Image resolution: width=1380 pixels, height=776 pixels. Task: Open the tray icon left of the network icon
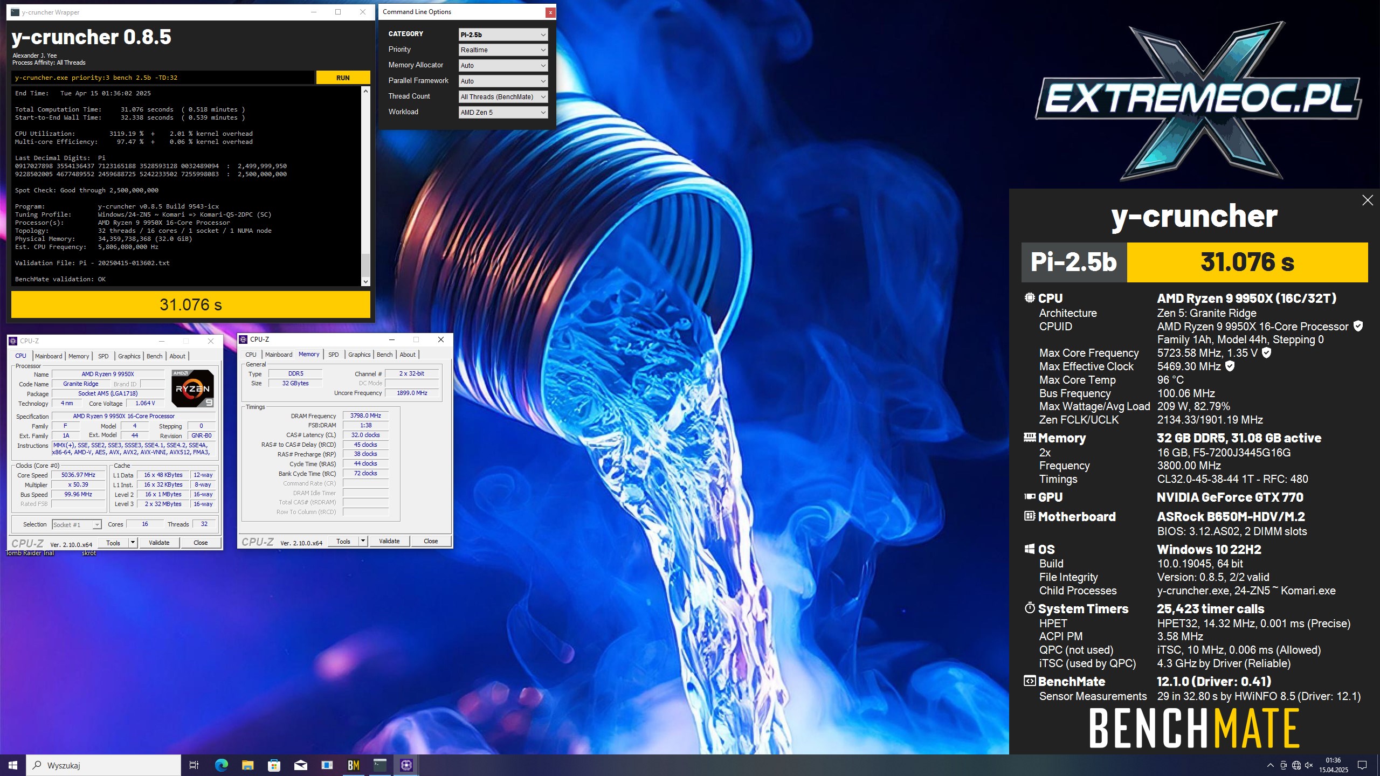point(1284,765)
